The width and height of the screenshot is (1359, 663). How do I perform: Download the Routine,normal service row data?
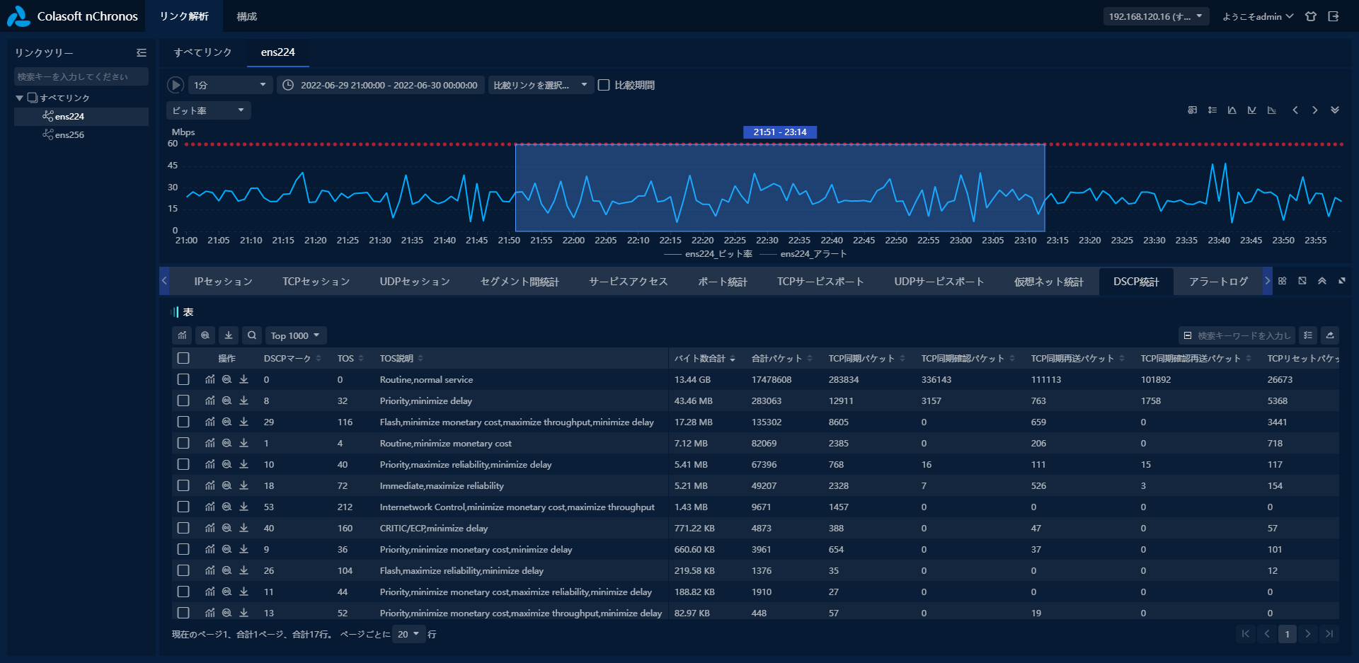pos(244,379)
